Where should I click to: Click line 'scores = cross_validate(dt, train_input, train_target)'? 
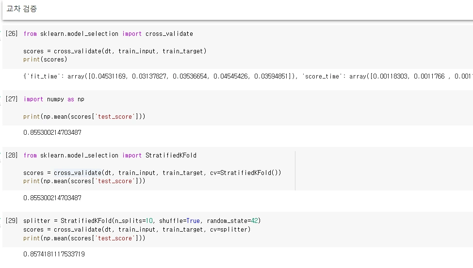coord(115,51)
